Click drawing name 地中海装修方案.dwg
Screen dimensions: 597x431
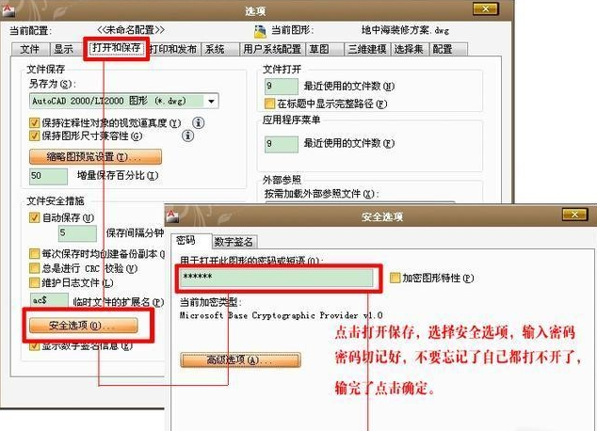pyautogui.click(x=405, y=30)
